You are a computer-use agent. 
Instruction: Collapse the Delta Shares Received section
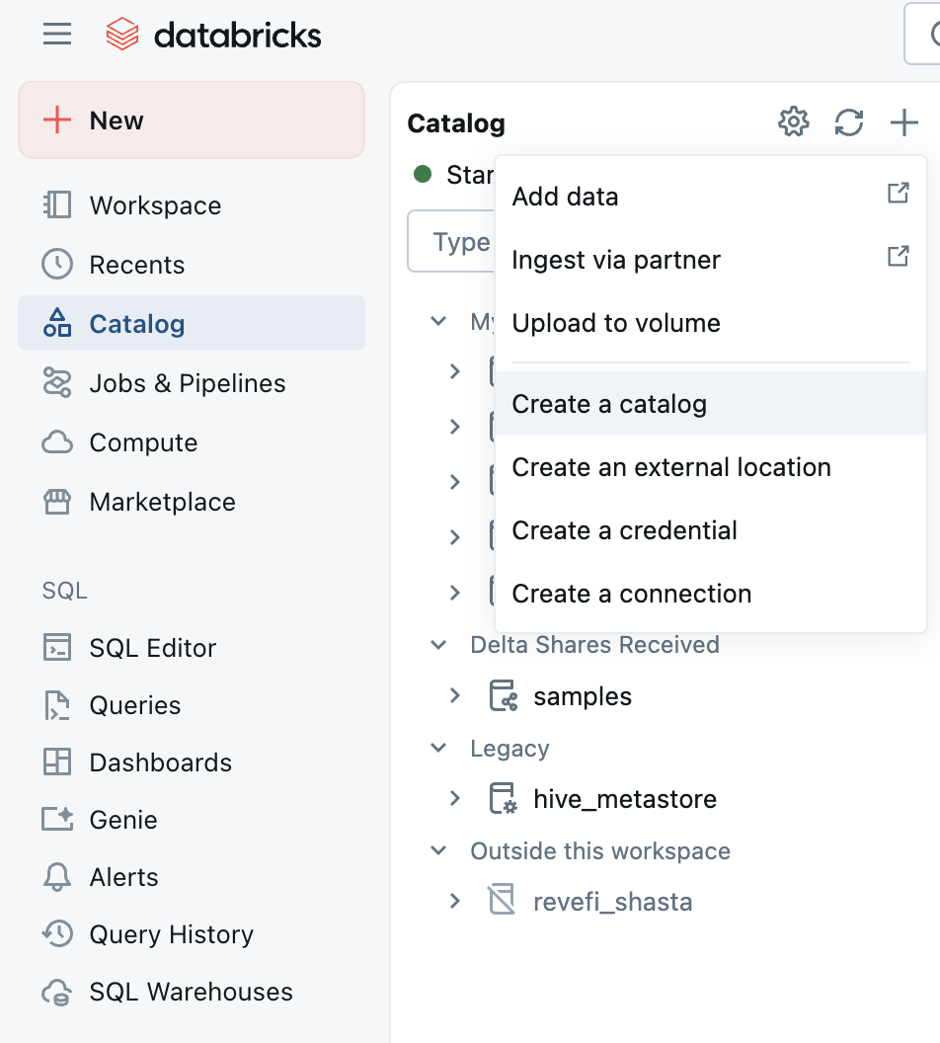438,645
